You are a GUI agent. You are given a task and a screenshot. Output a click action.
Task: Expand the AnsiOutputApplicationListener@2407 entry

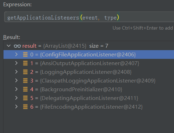point(16,63)
